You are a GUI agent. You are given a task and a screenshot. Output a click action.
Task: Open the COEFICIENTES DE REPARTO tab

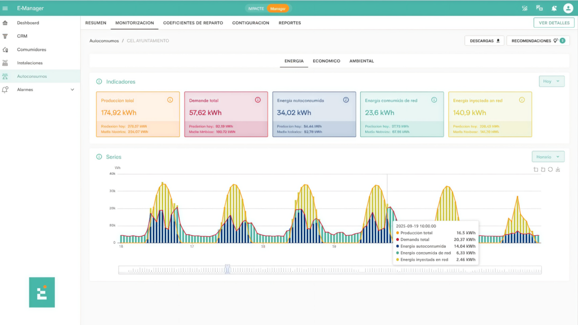pos(192,23)
